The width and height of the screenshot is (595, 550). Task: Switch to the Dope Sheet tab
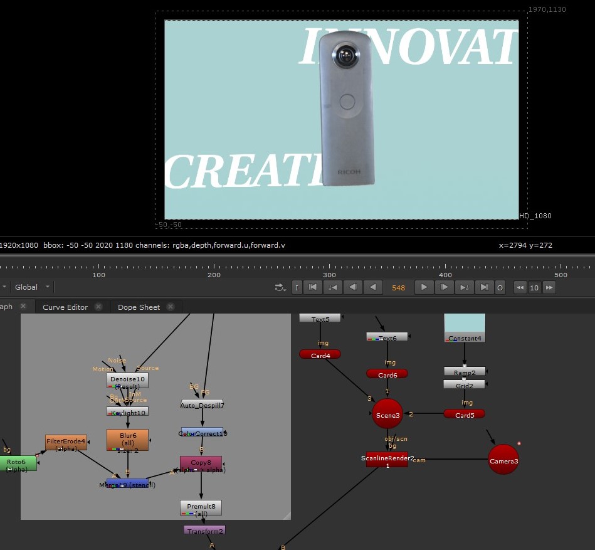pyautogui.click(x=139, y=307)
